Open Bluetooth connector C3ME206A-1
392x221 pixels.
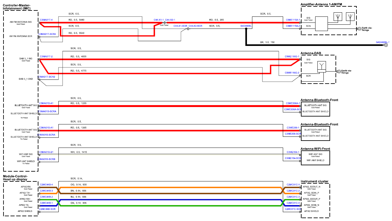293,103
